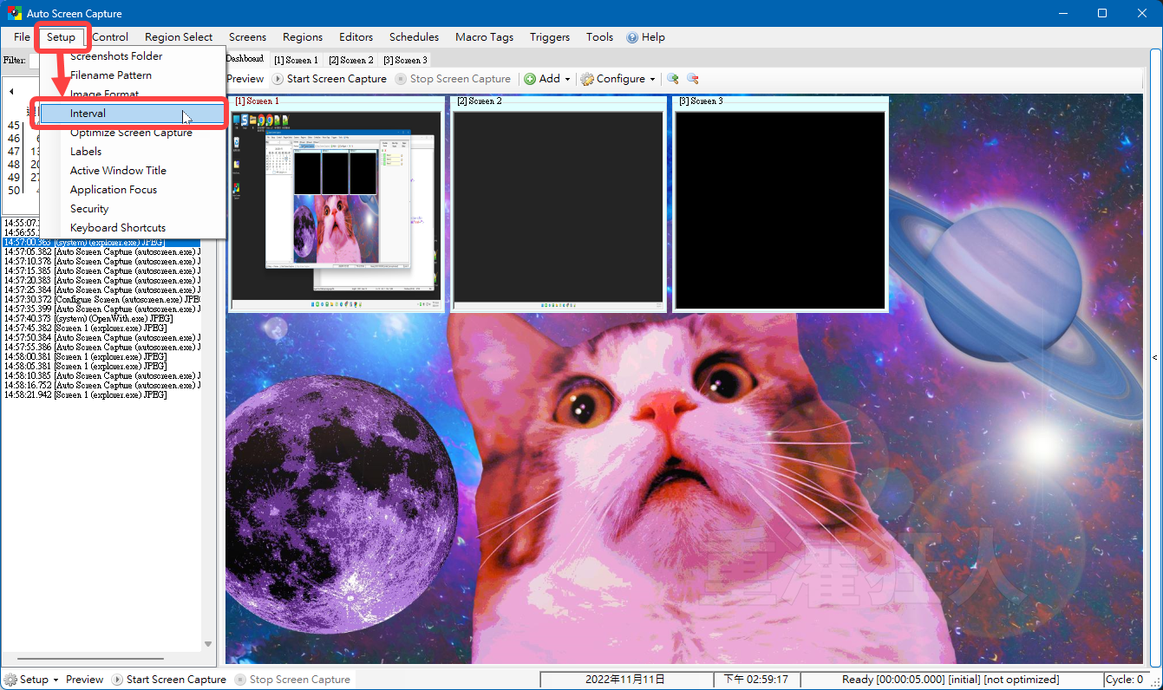Switch to the [3] Screen 3 tab

(x=405, y=60)
